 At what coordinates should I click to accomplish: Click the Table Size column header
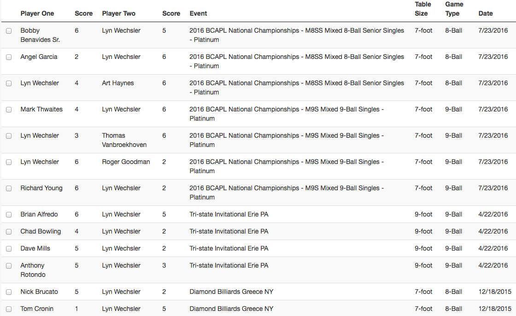[423, 9]
